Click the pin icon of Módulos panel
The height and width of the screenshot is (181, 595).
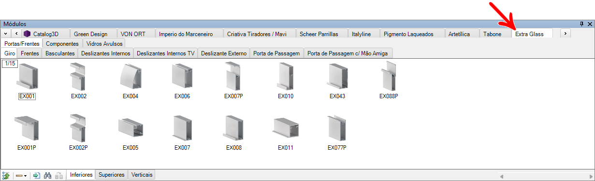click(581, 24)
